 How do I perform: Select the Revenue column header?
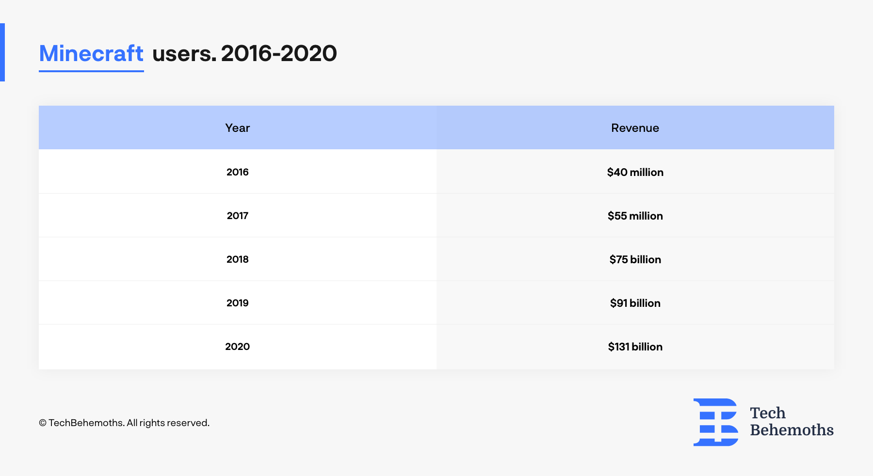pyautogui.click(x=635, y=128)
